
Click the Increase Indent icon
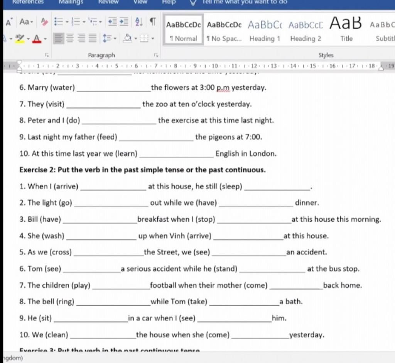coord(124,22)
